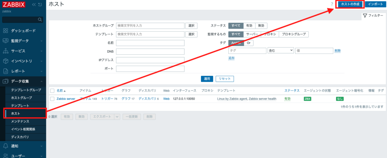Apply the filter with 適用
This screenshot has height=158, width=387.
click(207, 79)
